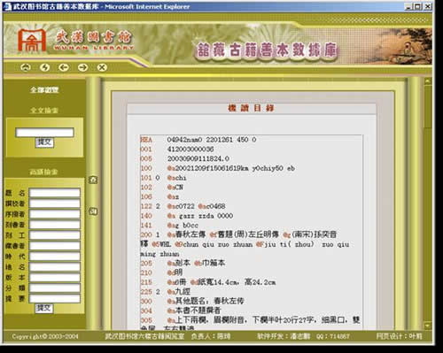The width and height of the screenshot is (443, 353).
Task: Click the 時代 period input field
Action: 55,257
